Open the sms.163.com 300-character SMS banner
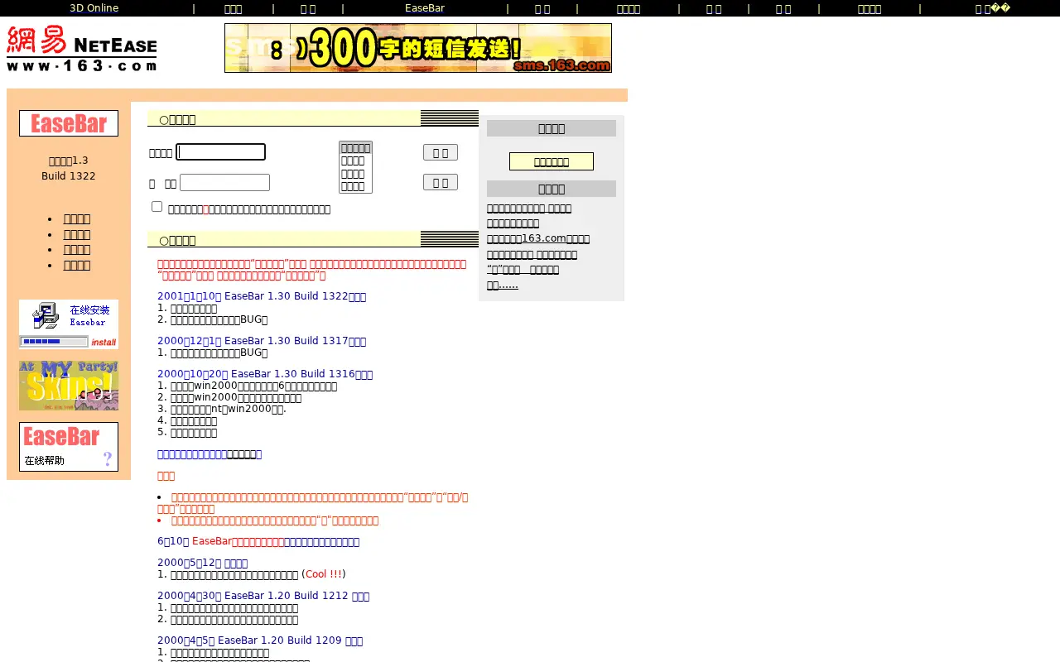The width and height of the screenshot is (1060, 662). [x=418, y=48]
